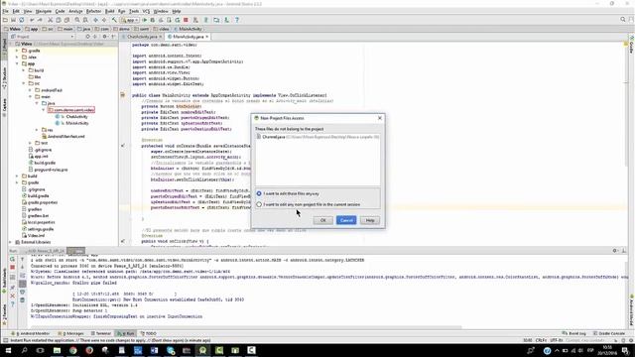Click the Undo arrow icon

tap(31, 20)
